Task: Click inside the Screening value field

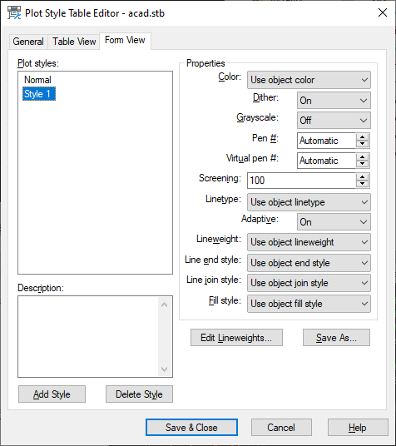Action: point(301,181)
